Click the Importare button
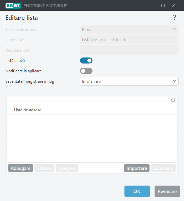The height and width of the screenshot is (201, 184). (136, 168)
